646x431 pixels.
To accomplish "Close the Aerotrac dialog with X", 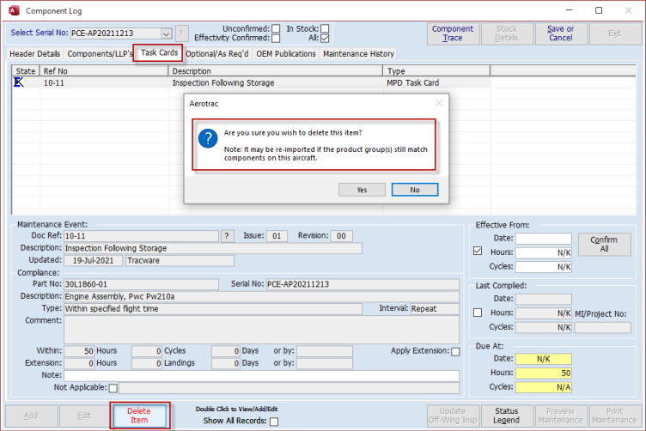I will 438,102.
